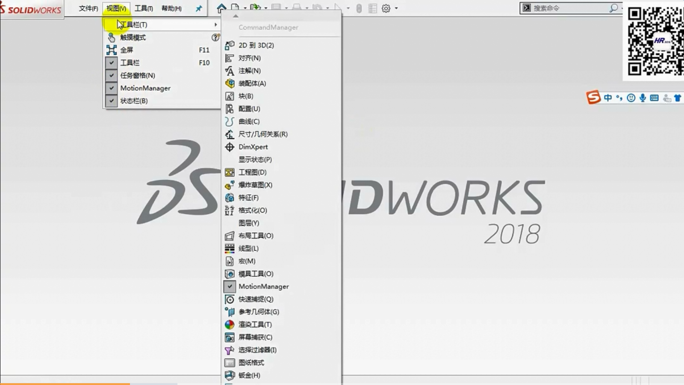684x385 pixels.
Task: Click the DimXpert toolbar icon
Action: tap(230, 147)
